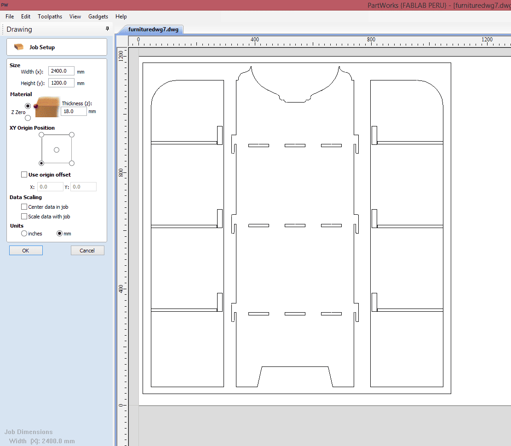Open the File menu
511x446 pixels.
point(10,16)
